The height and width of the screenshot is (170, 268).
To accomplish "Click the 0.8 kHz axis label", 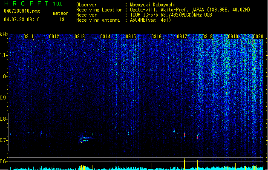I will (x=4, y=119).
